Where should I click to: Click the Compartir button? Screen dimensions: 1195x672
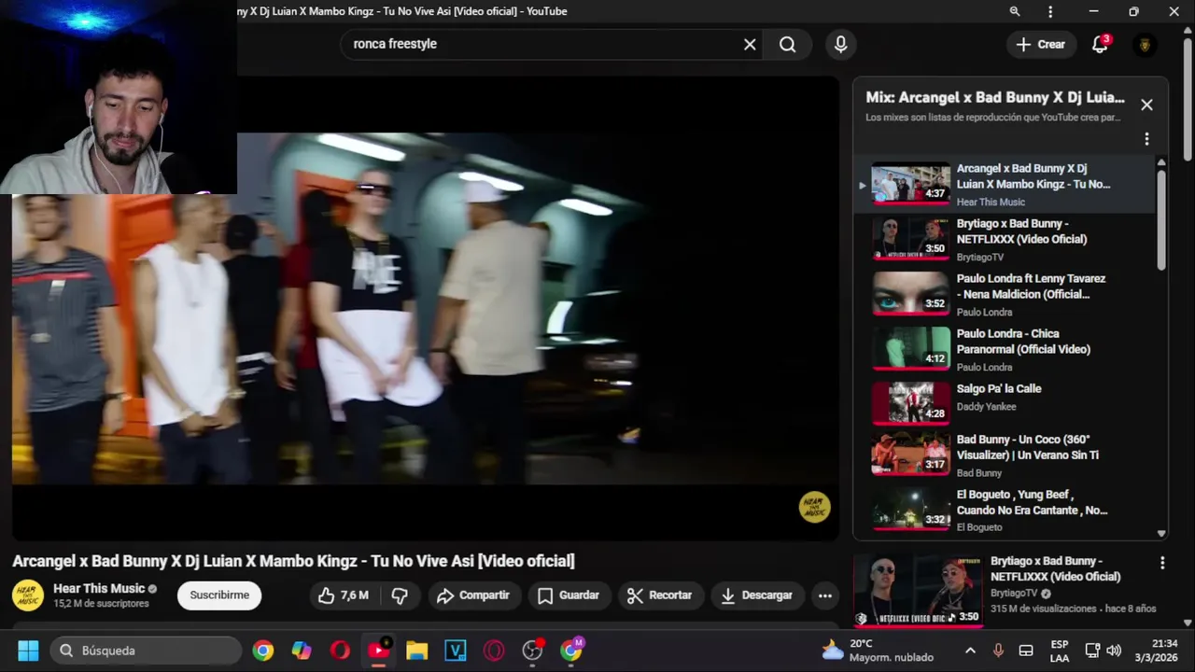[x=473, y=595]
